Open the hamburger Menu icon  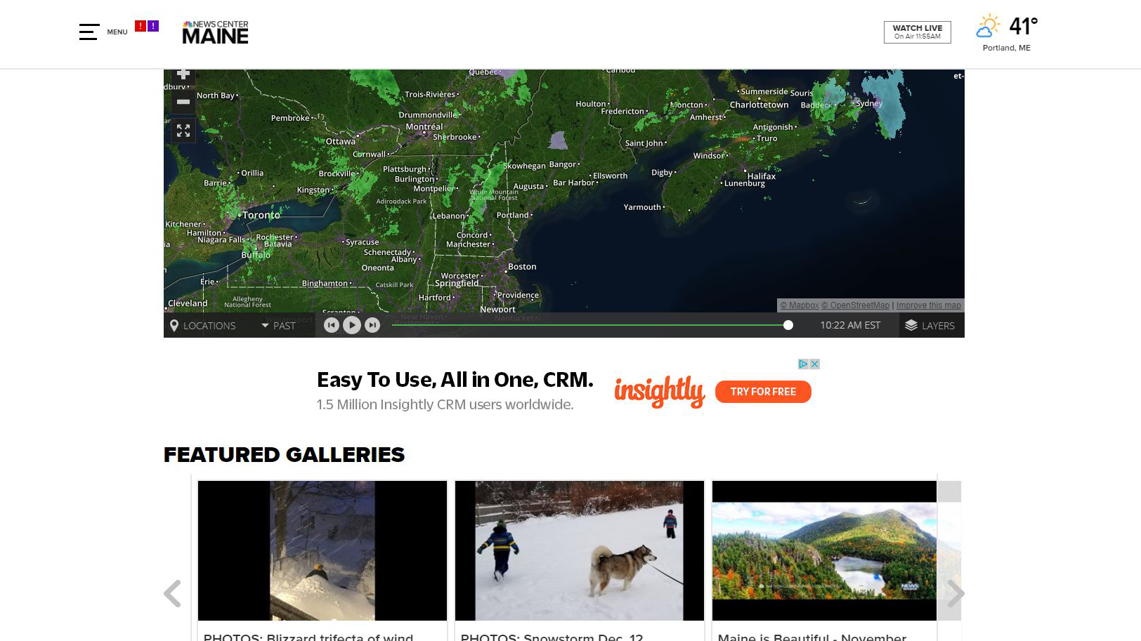pos(89,32)
